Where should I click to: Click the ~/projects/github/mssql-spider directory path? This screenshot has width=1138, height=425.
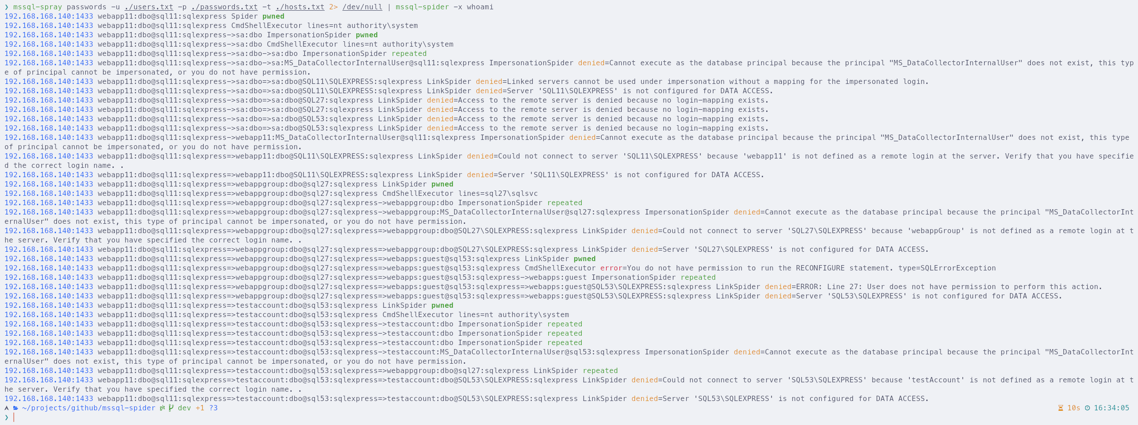click(89, 408)
